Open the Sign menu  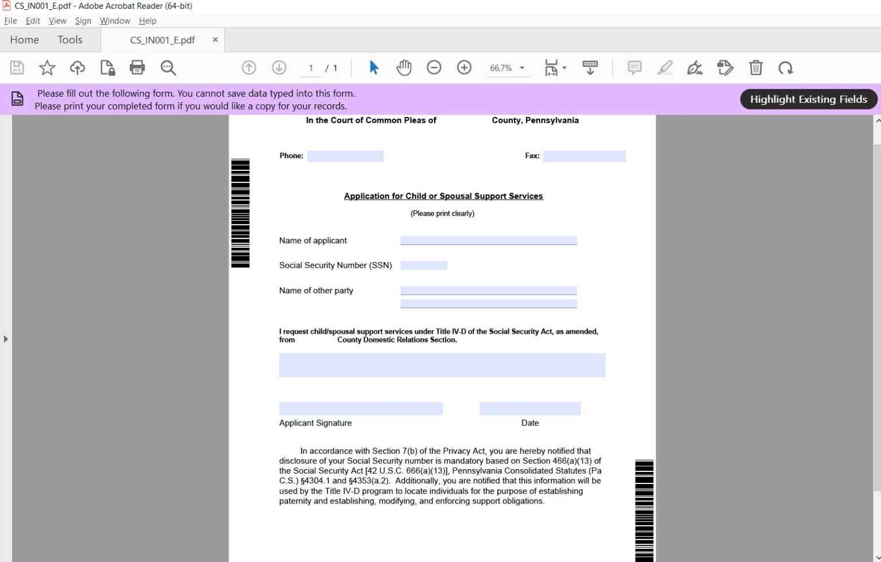[83, 21]
